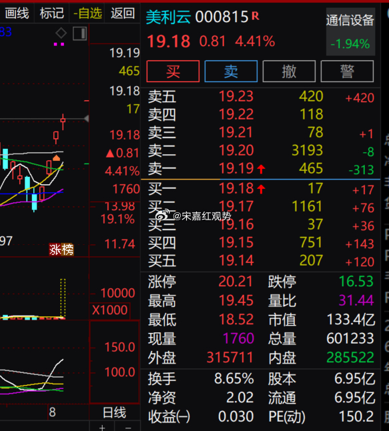
Task: Click 现量 value 1760 in stats panel
Action: (238, 338)
